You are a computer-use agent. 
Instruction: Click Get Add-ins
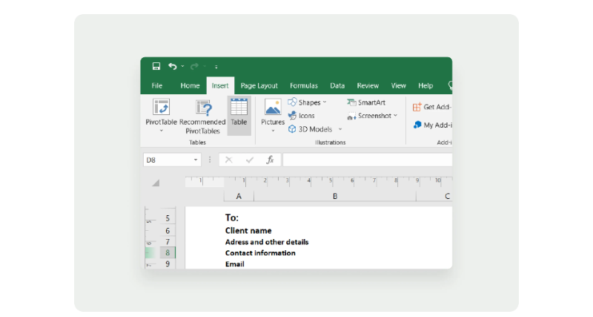coord(432,107)
